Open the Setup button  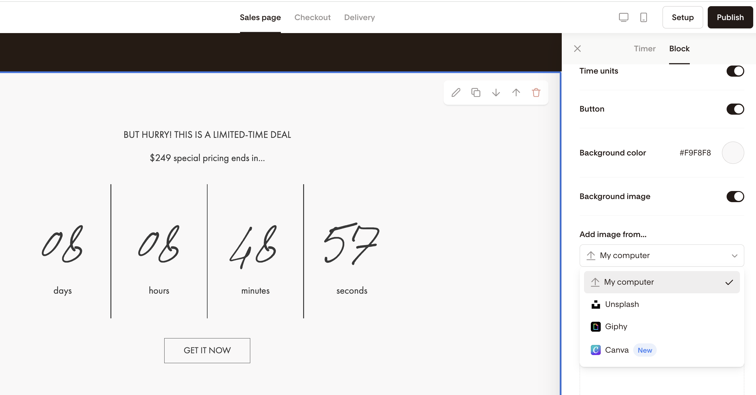click(682, 17)
